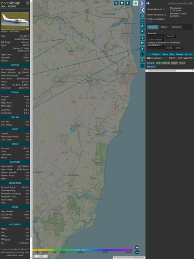Open the stats 'here' link
Viewport: 194px width, 259px height.
(150, 22)
